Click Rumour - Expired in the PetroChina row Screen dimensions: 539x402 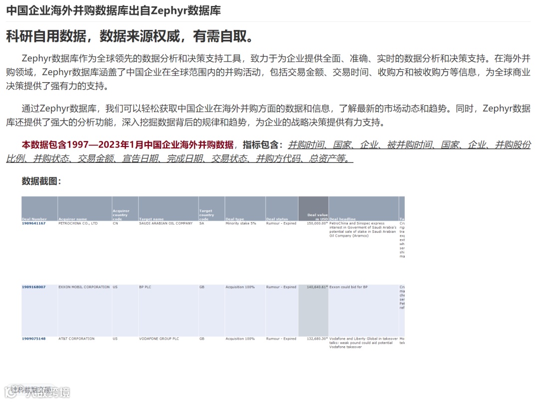tap(281, 223)
